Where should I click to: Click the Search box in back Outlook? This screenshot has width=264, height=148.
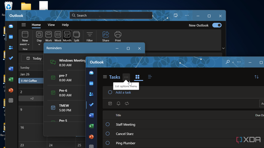point(111,15)
